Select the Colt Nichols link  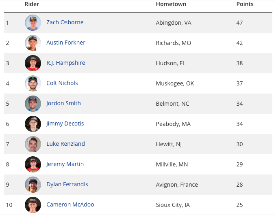pyautogui.click(x=62, y=83)
